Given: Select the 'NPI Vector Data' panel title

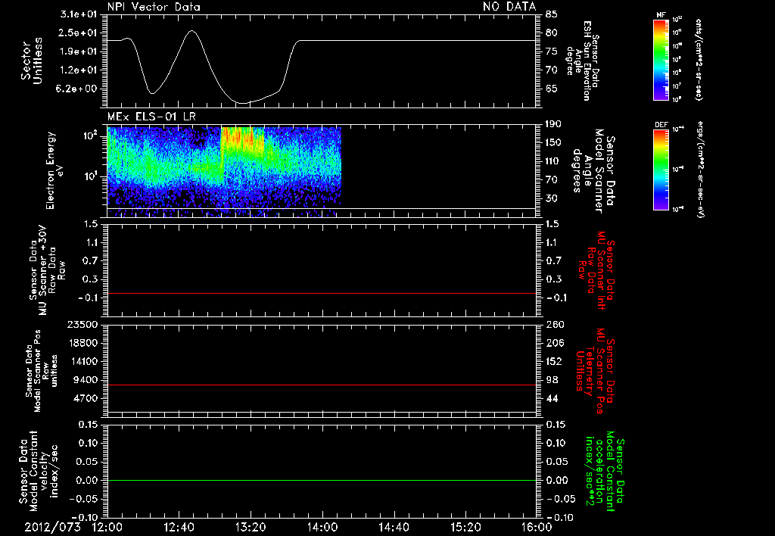Looking at the screenshot, I should point(154,7).
